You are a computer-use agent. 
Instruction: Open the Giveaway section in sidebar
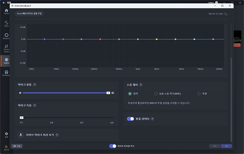pos(6,73)
